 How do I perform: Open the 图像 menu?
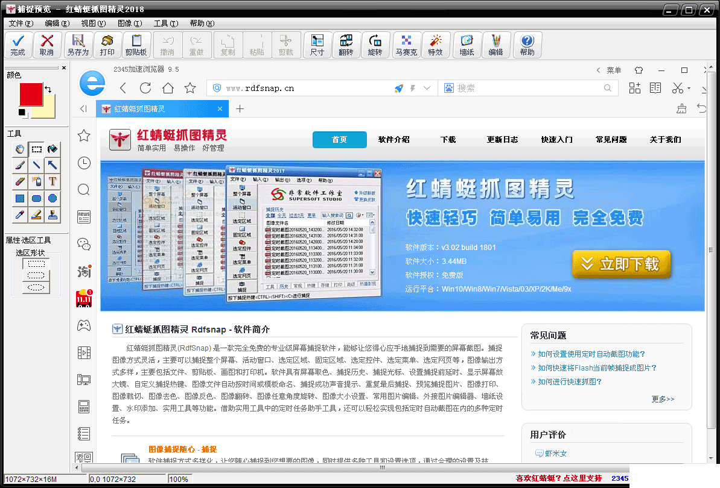(130, 23)
